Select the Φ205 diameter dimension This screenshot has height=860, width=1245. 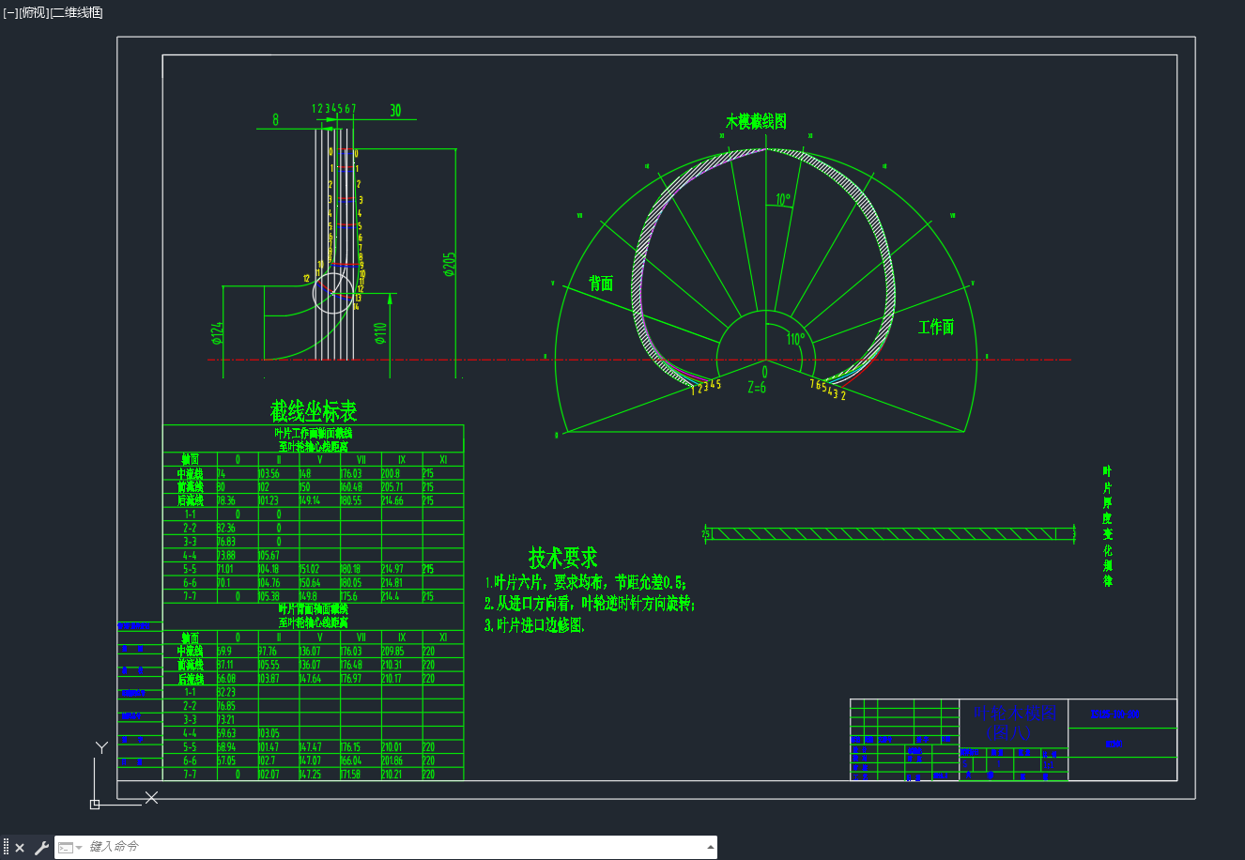pyautogui.click(x=449, y=265)
